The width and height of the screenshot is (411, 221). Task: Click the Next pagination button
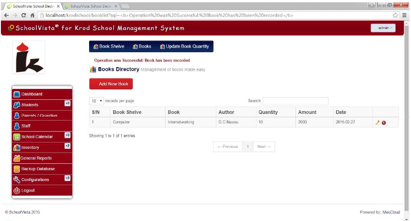click(264, 147)
